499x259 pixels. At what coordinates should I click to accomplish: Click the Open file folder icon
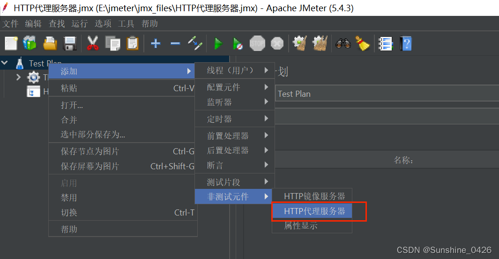click(x=50, y=43)
